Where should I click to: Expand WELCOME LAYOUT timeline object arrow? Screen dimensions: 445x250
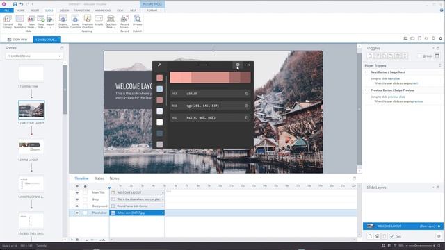(163, 192)
